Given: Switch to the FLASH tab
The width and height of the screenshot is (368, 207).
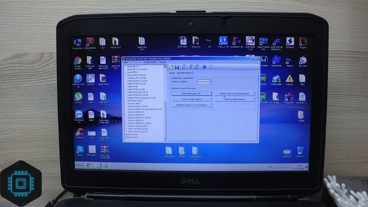Looking at the screenshot, I should [x=172, y=73].
